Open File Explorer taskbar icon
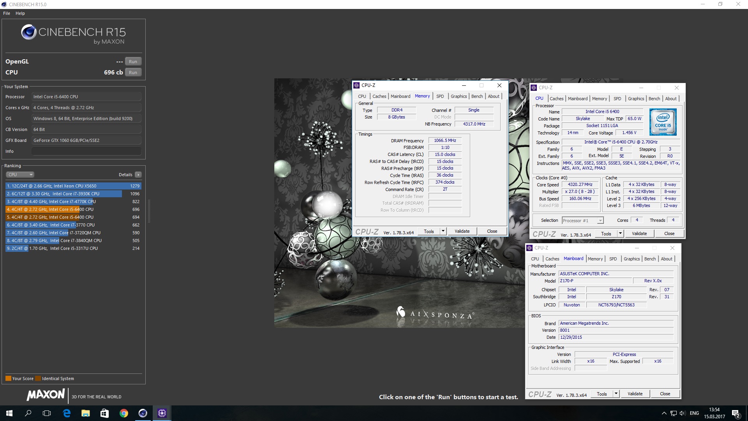 (85, 413)
